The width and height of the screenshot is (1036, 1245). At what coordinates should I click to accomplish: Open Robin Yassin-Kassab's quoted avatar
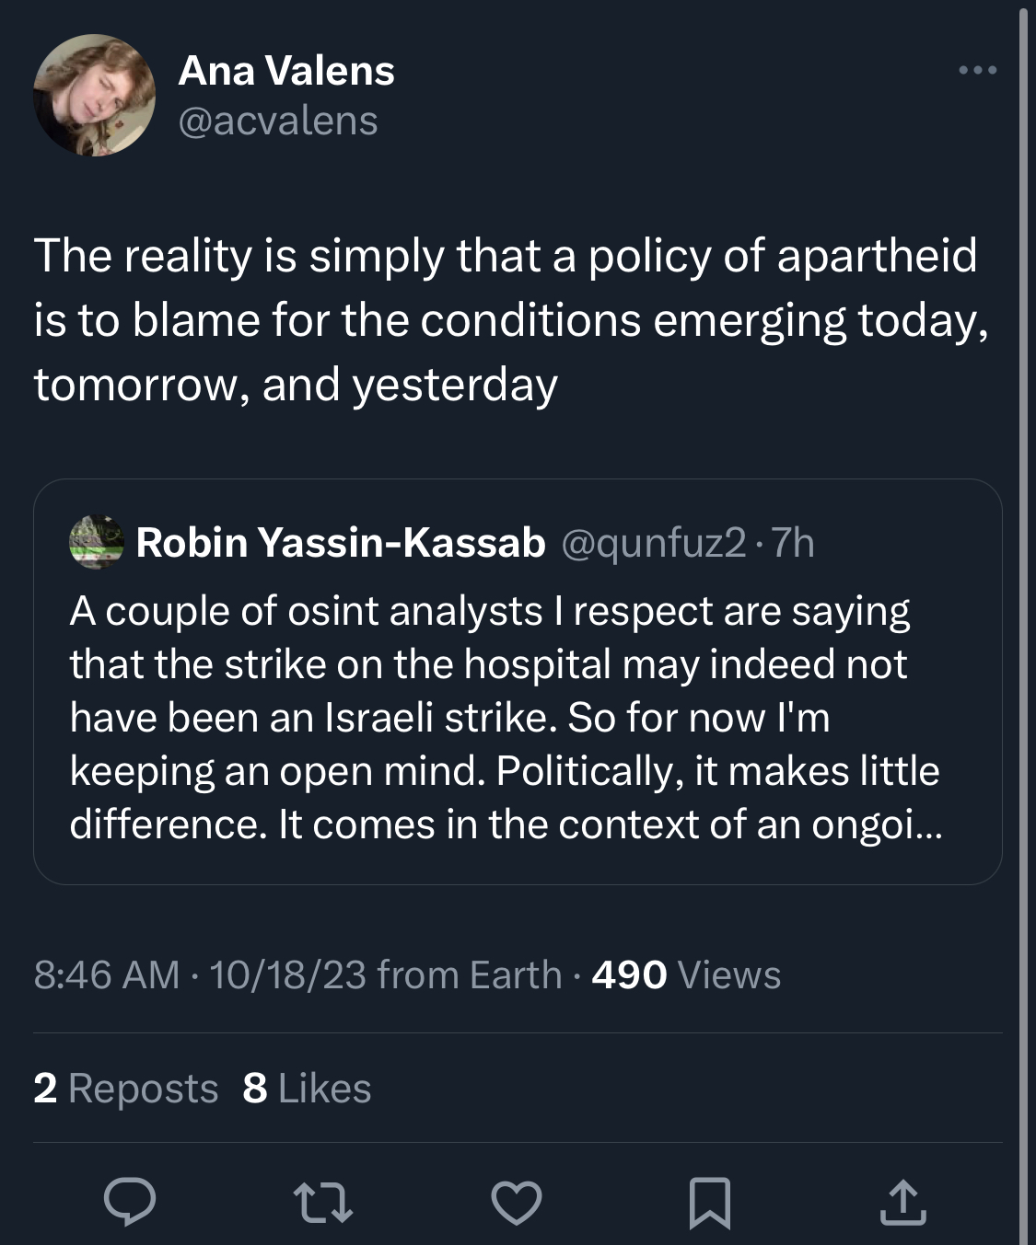97,542
